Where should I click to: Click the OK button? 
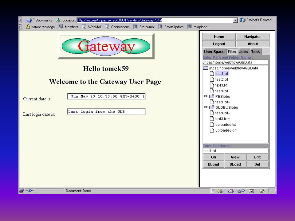(x=214, y=157)
